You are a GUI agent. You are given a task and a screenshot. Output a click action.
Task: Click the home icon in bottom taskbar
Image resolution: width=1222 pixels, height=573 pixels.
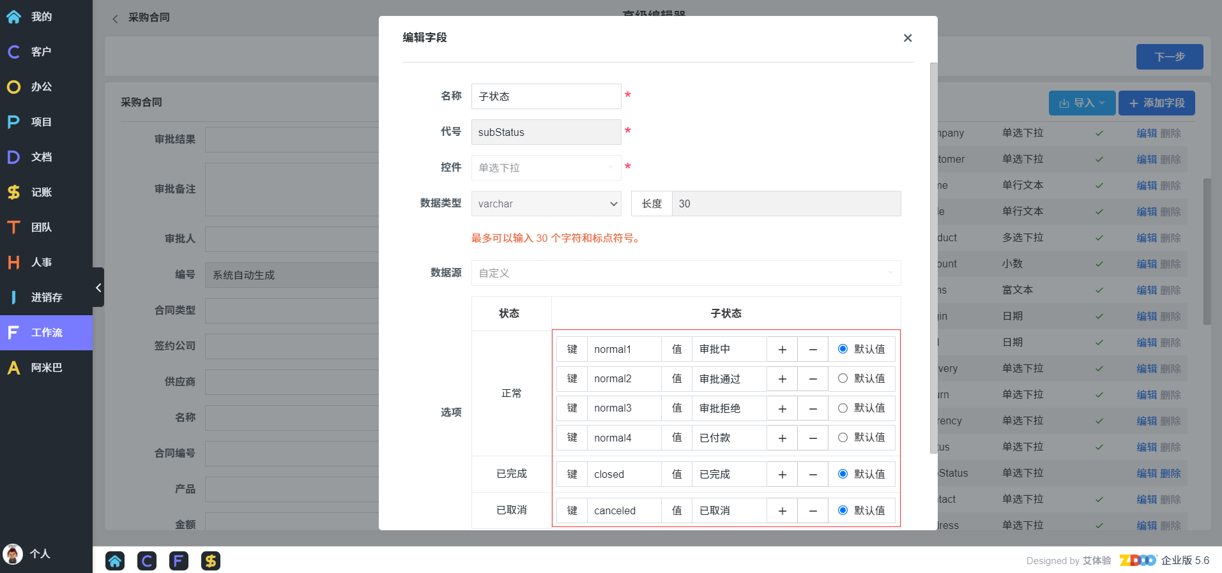point(115,561)
